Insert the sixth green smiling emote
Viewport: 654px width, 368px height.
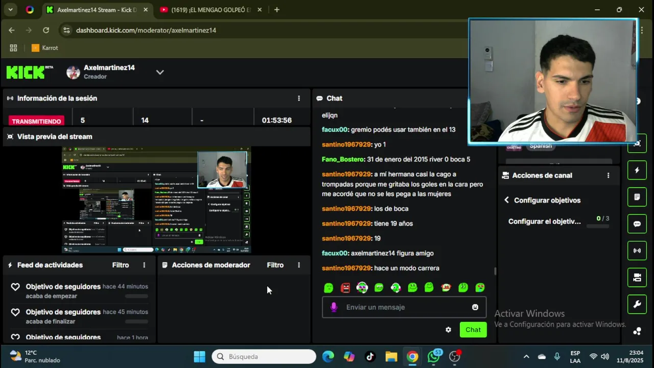click(412, 288)
